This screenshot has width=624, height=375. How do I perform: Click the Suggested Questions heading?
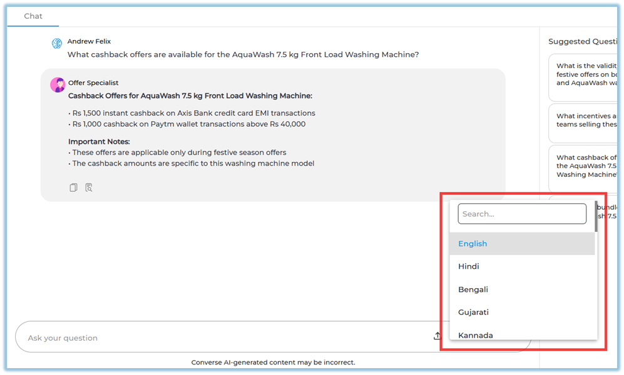pos(578,41)
